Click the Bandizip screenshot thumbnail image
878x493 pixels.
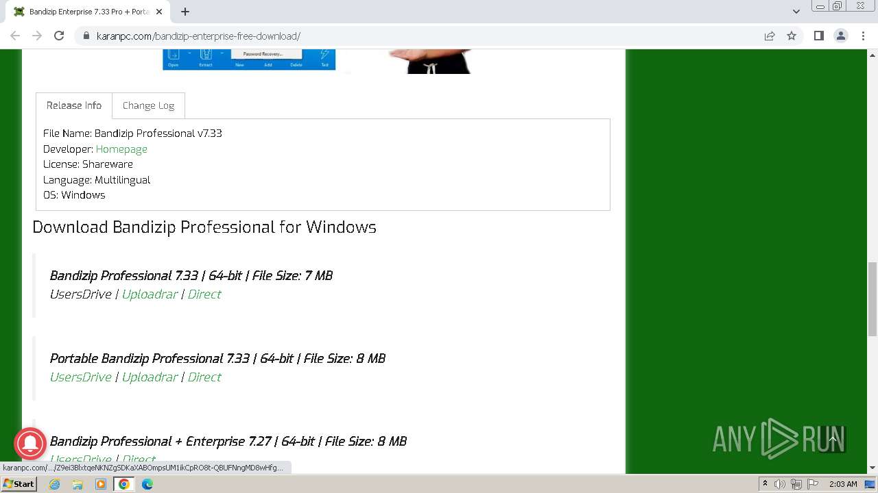pos(249,60)
